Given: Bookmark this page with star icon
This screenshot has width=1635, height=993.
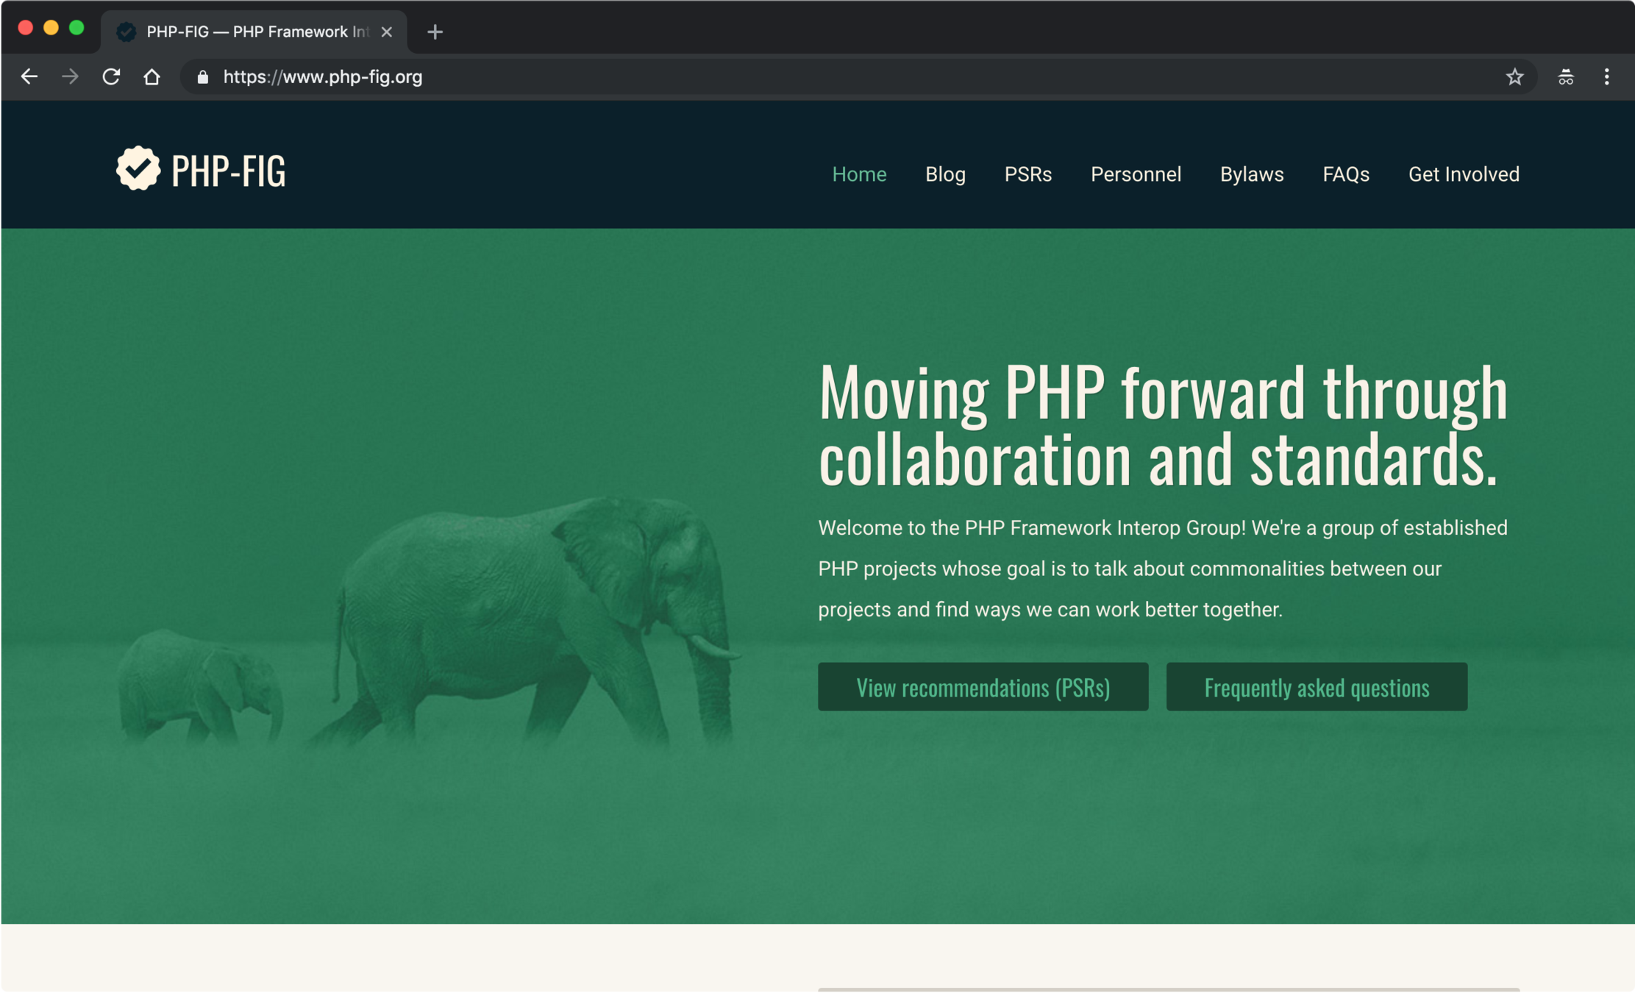Looking at the screenshot, I should click(x=1514, y=76).
